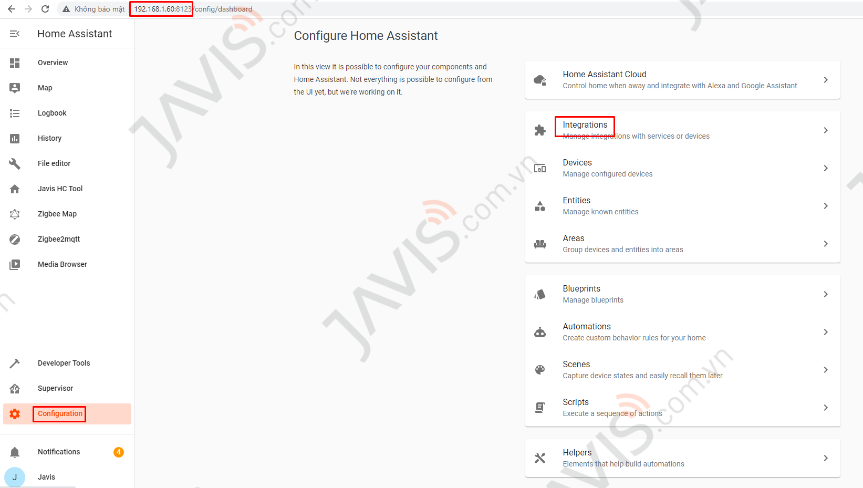This screenshot has width=863, height=488.
Task: Click the not-secure warning icon
Action: [x=66, y=9]
